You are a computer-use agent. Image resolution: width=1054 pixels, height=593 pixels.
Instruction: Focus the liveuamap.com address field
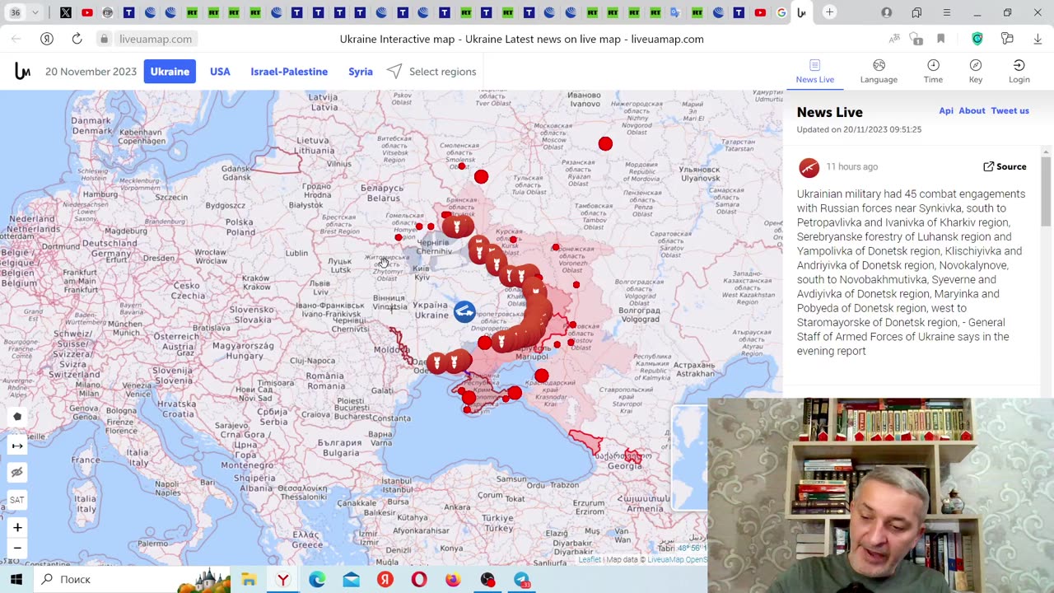click(156, 39)
